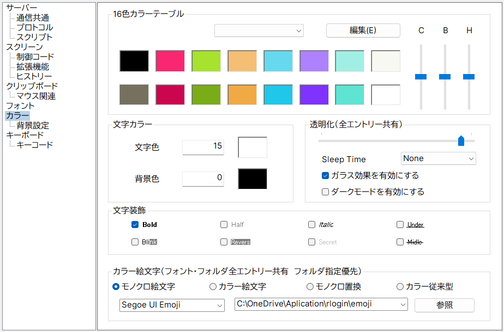Viewport: 504px width, 332px height.
Task: Select キーボード in the settings tree
Action: click(x=25, y=135)
